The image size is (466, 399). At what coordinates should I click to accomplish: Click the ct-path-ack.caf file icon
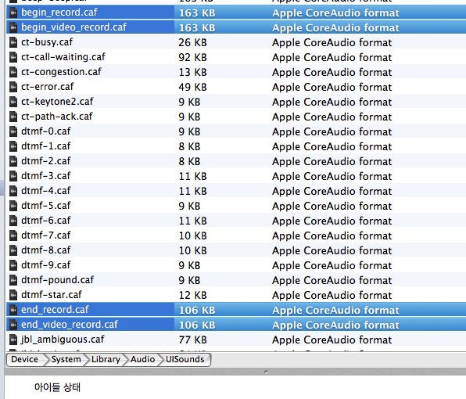tap(13, 117)
